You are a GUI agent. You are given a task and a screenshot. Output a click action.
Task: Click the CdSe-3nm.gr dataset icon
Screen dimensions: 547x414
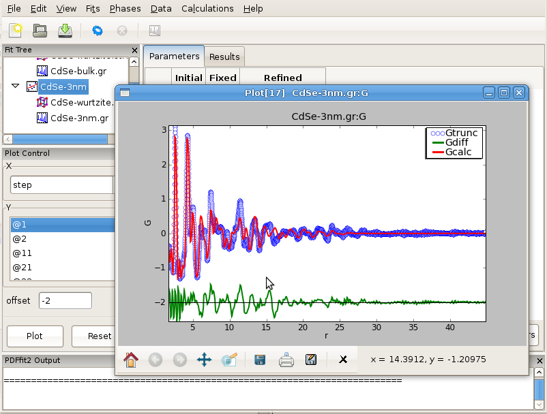(42, 118)
